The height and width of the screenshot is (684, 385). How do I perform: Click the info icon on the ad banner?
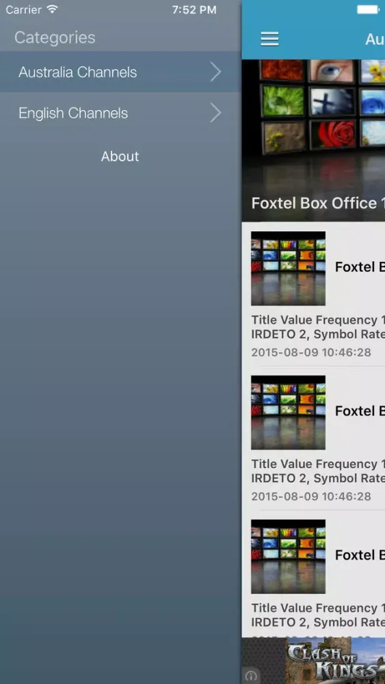pyautogui.click(x=251, y=676)
